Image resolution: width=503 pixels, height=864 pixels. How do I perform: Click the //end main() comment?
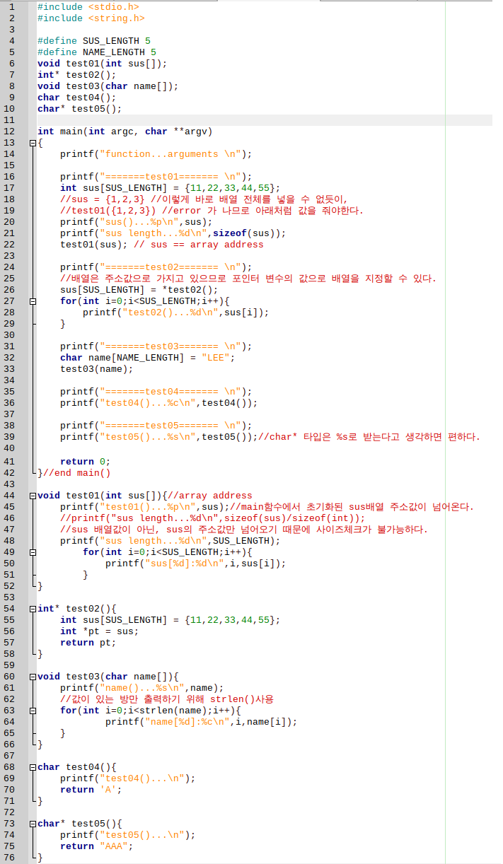coord(77,473)
